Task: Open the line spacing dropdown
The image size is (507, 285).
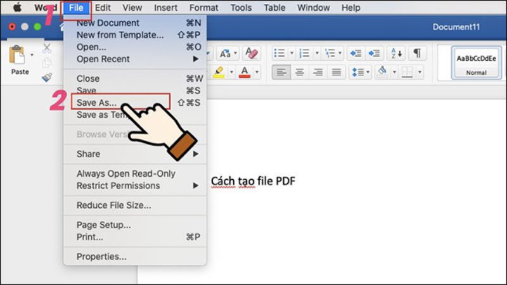Action: pyautogui.click(x=368, y=72)
